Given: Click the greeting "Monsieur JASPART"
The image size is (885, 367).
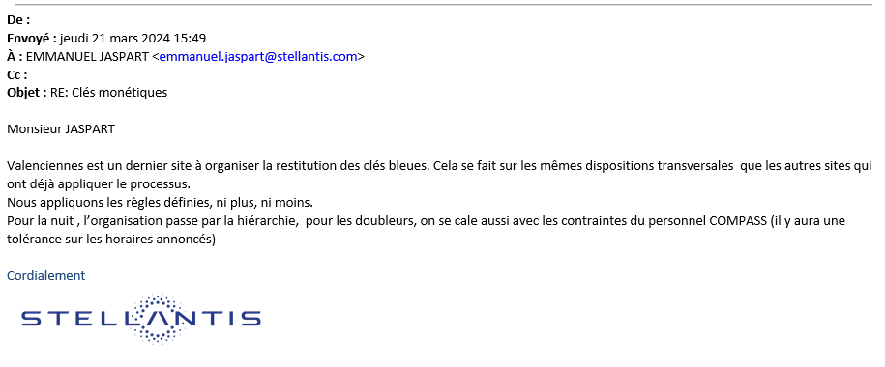Looking at the screenshot, I should pos(60,129).
